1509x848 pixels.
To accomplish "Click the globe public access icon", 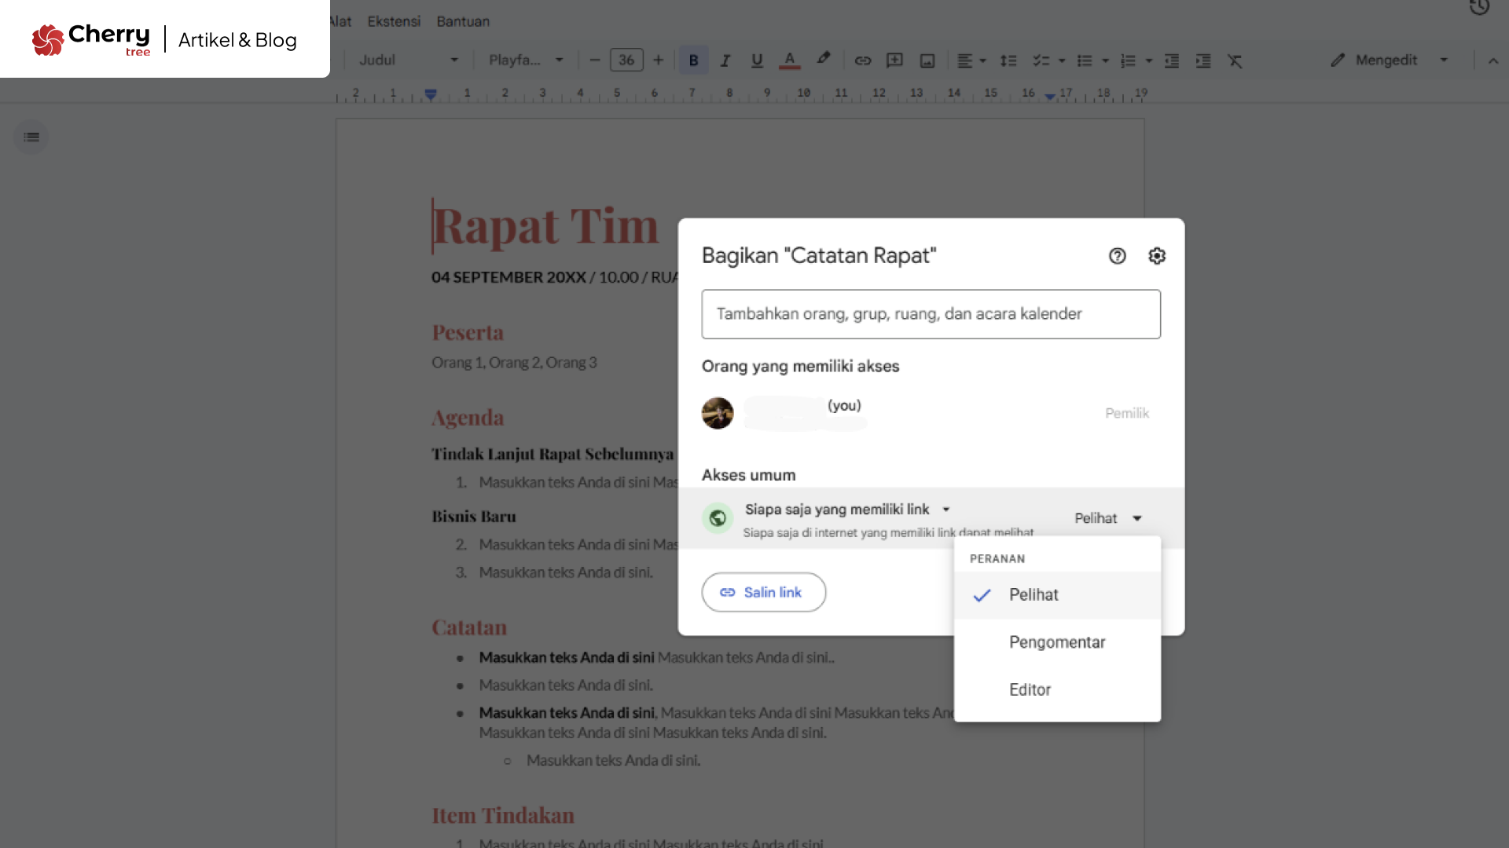I will tap(717, 518).
